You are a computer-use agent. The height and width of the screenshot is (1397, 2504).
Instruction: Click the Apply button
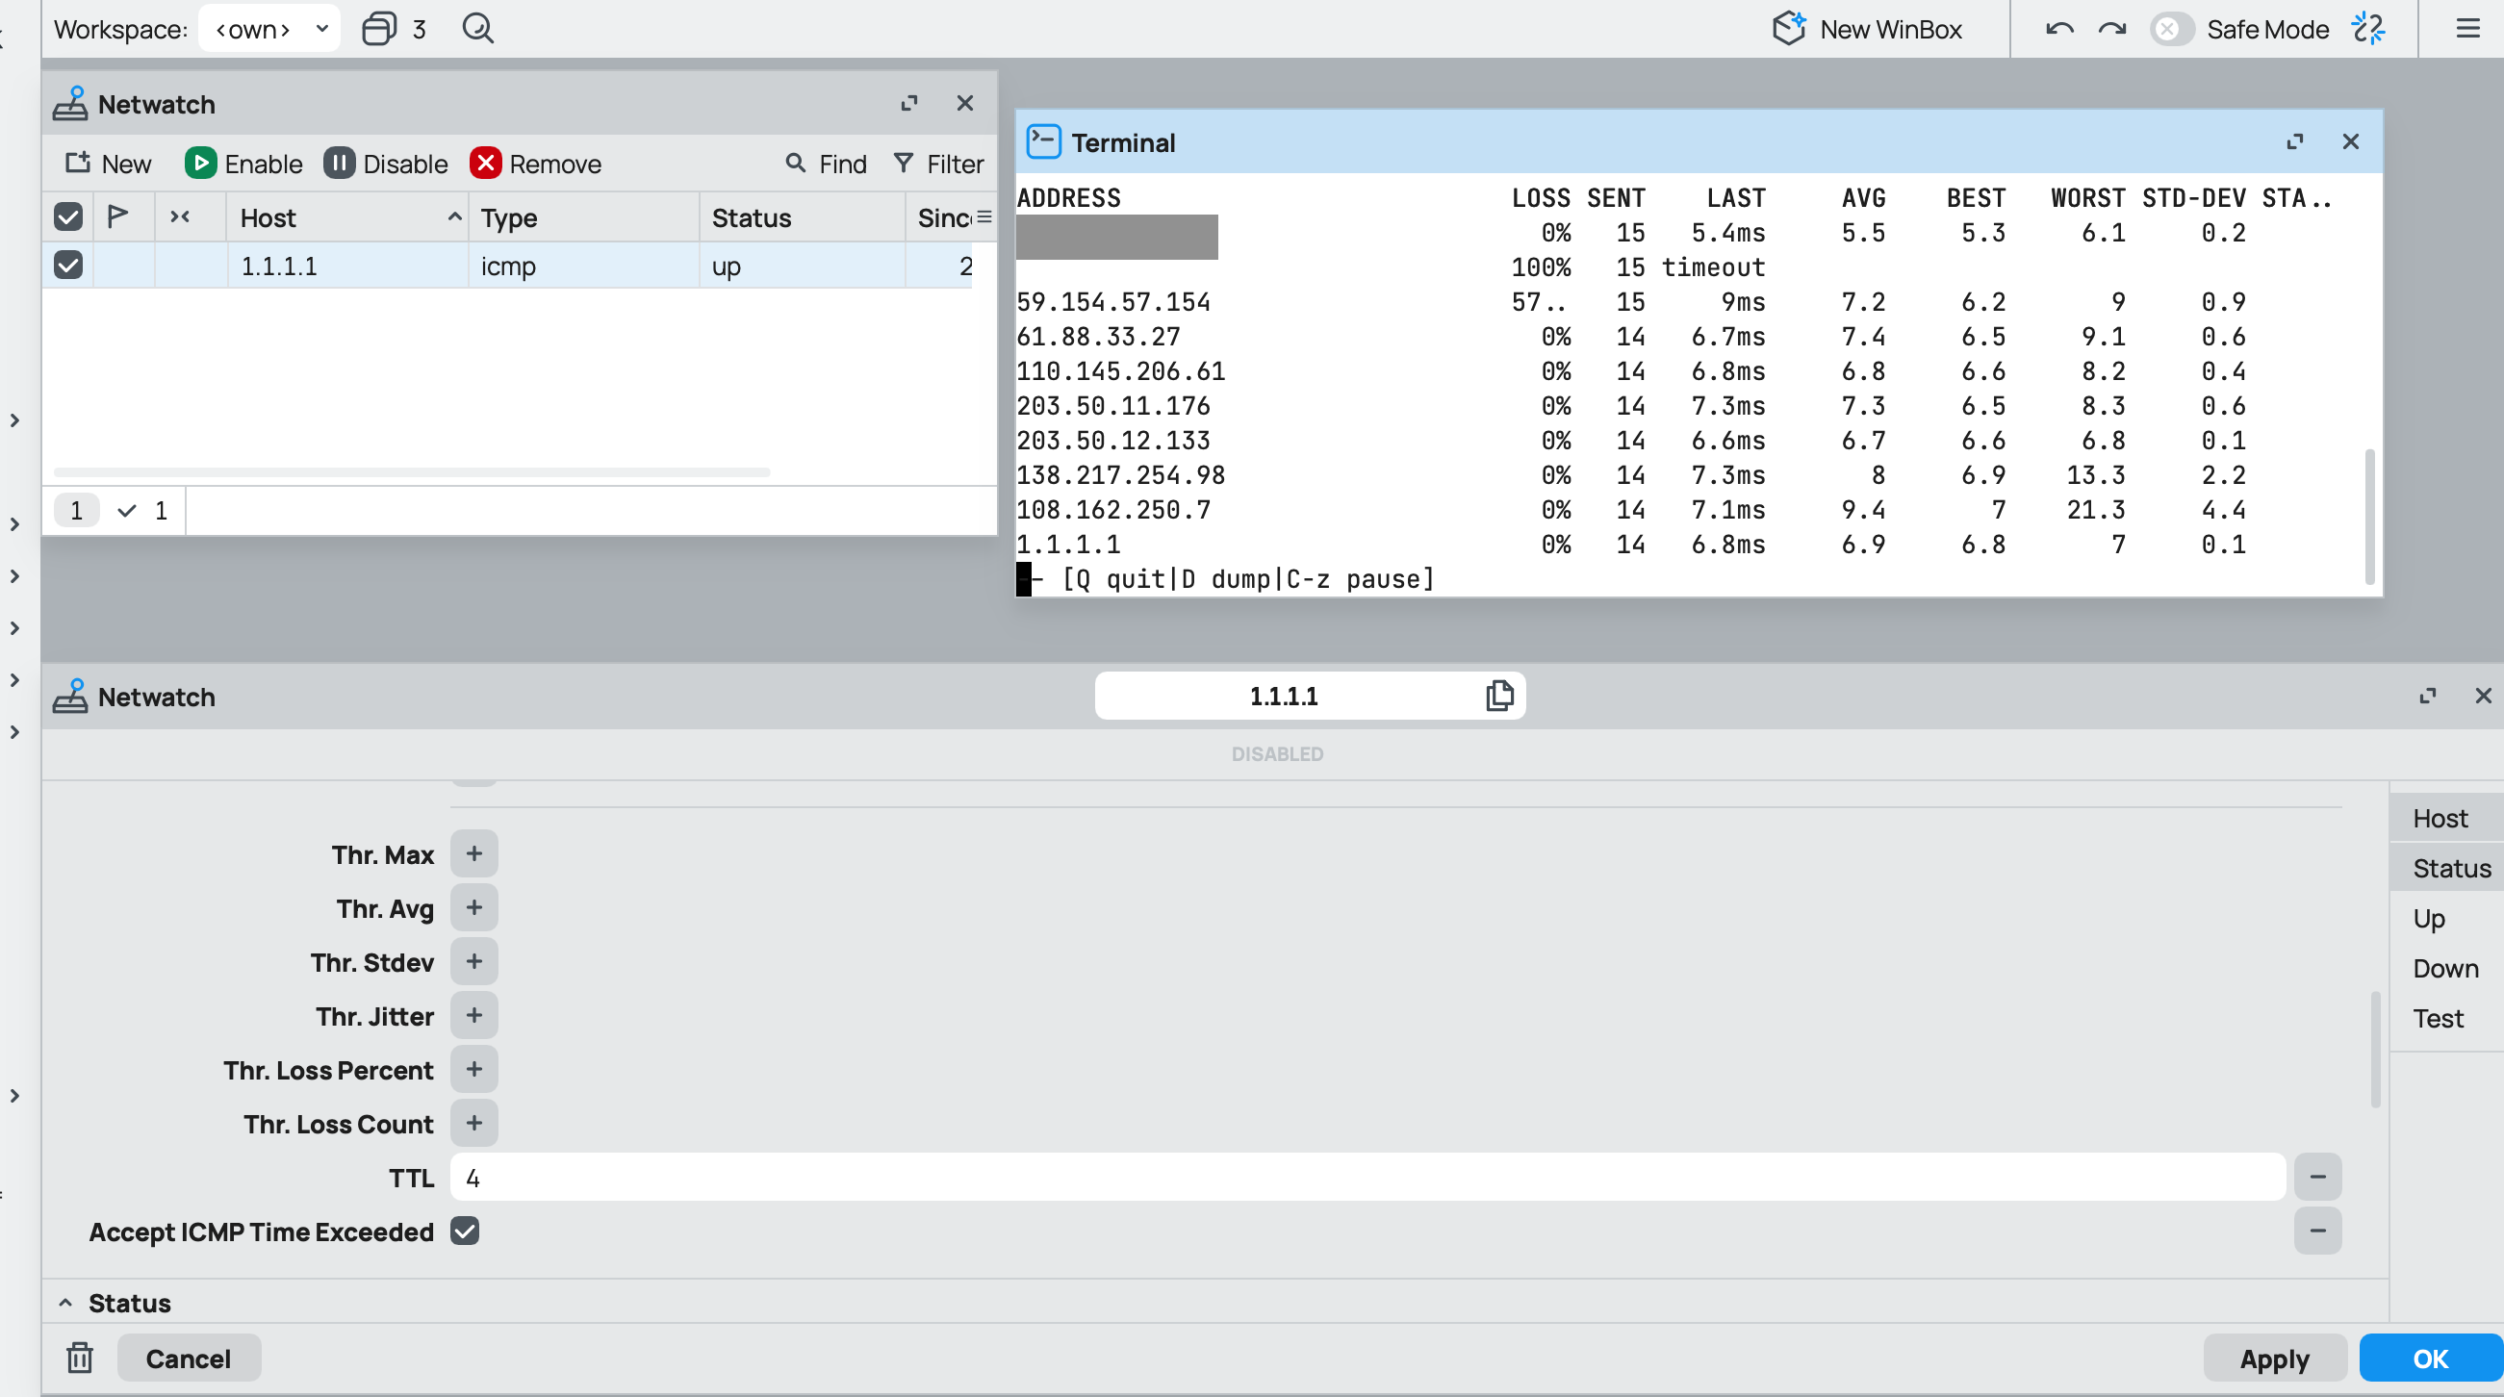[2274, 1359]
